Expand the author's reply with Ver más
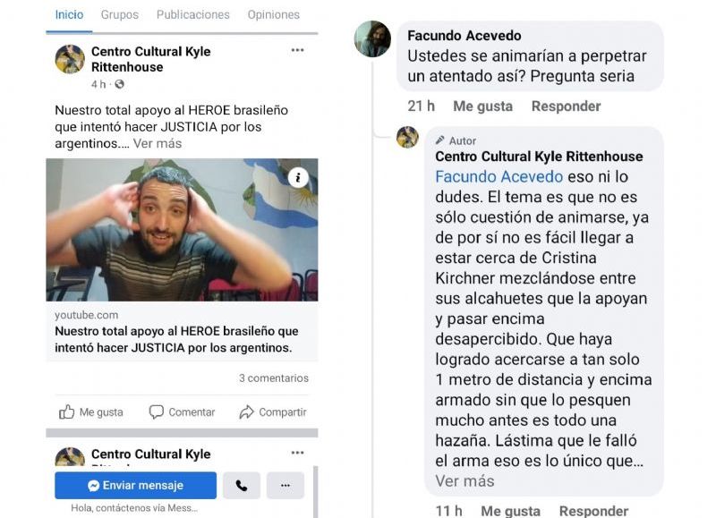716x518 pixels. [465, 481]
